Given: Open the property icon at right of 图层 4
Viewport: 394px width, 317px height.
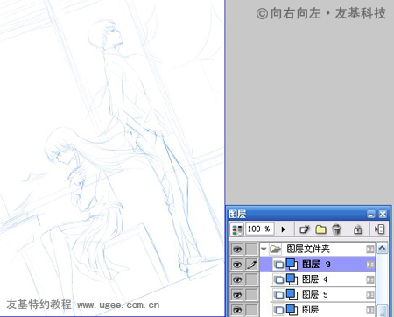Looking at the screenshot, I should (x=369, y=279).
